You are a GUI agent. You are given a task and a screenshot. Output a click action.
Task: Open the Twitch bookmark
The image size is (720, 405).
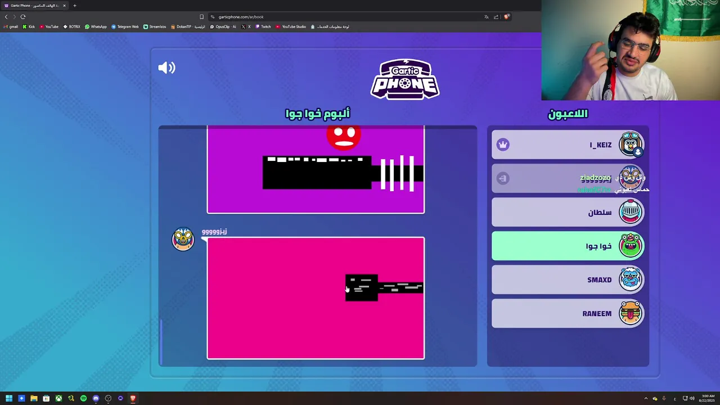tap(263, 26)
